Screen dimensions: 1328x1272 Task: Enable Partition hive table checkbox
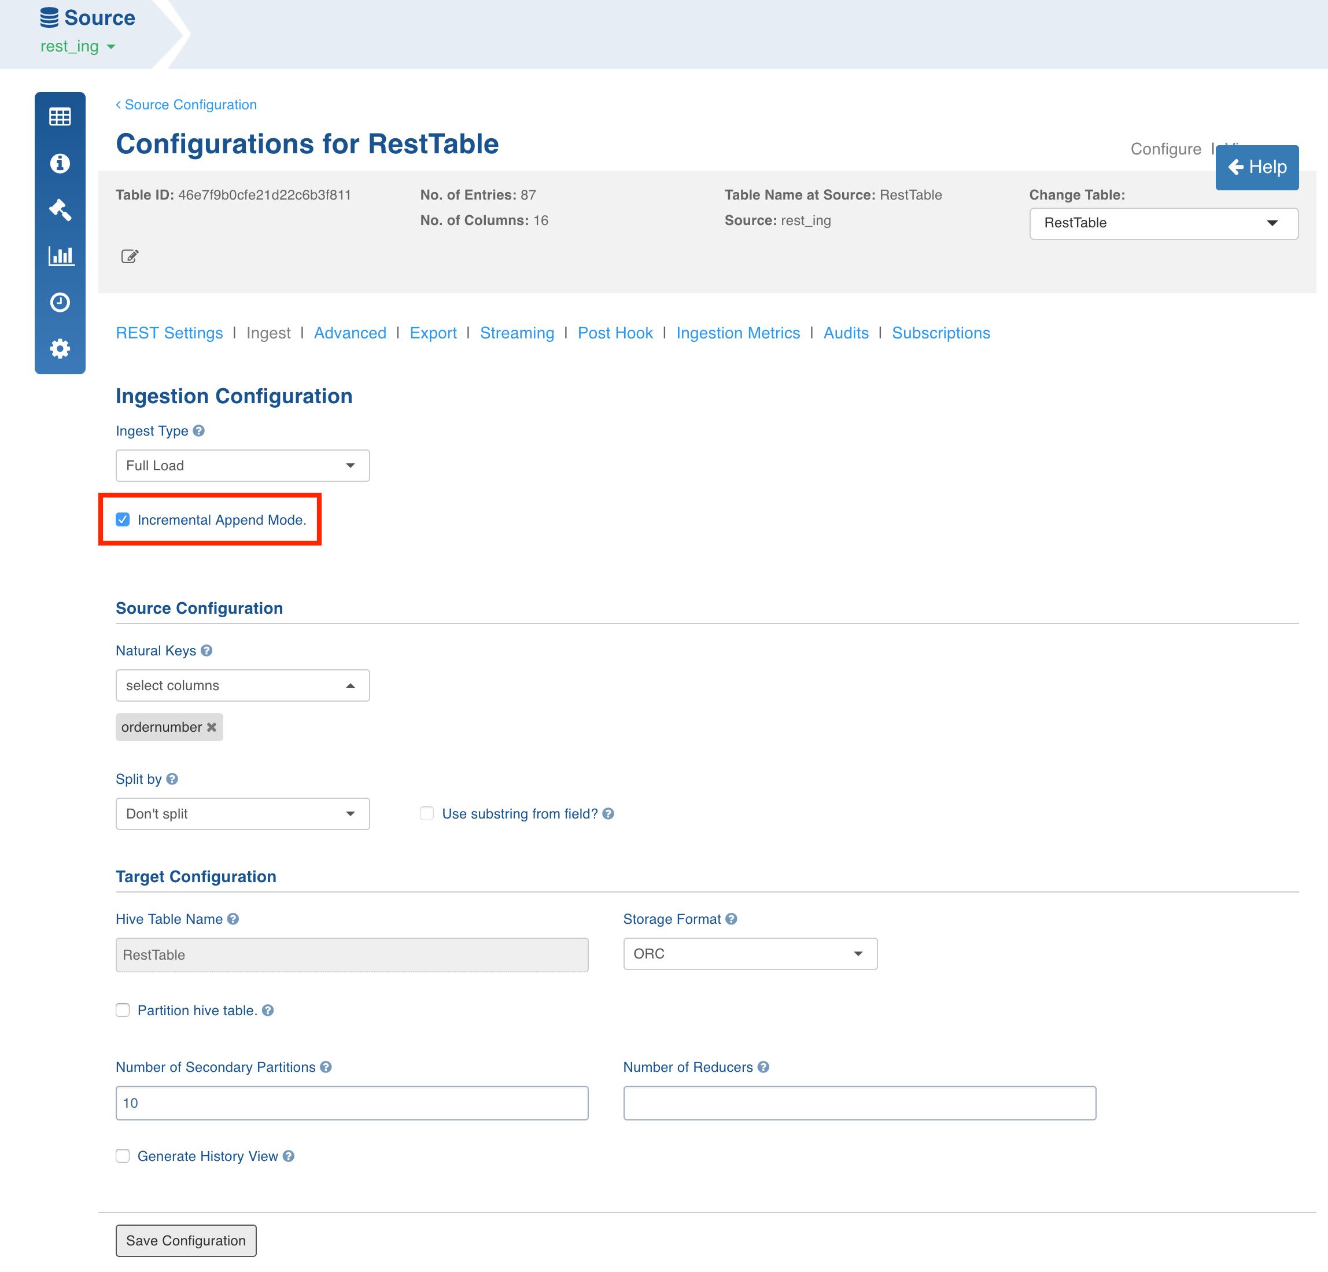123,1011
